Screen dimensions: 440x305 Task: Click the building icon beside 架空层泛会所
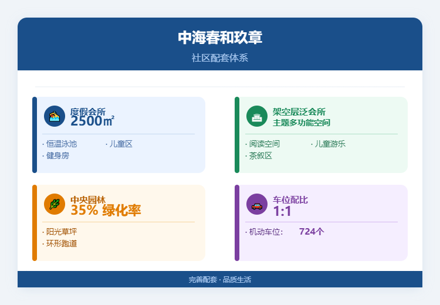click(257, 116)
